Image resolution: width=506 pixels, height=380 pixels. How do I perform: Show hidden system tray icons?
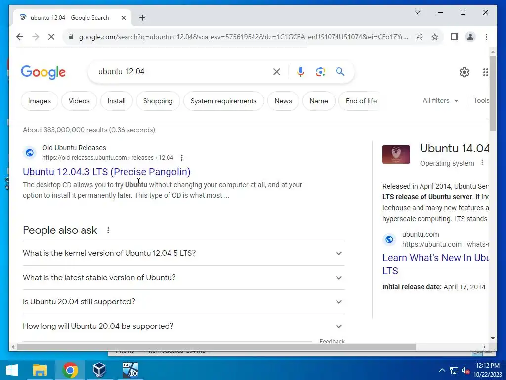click(442, 370)
